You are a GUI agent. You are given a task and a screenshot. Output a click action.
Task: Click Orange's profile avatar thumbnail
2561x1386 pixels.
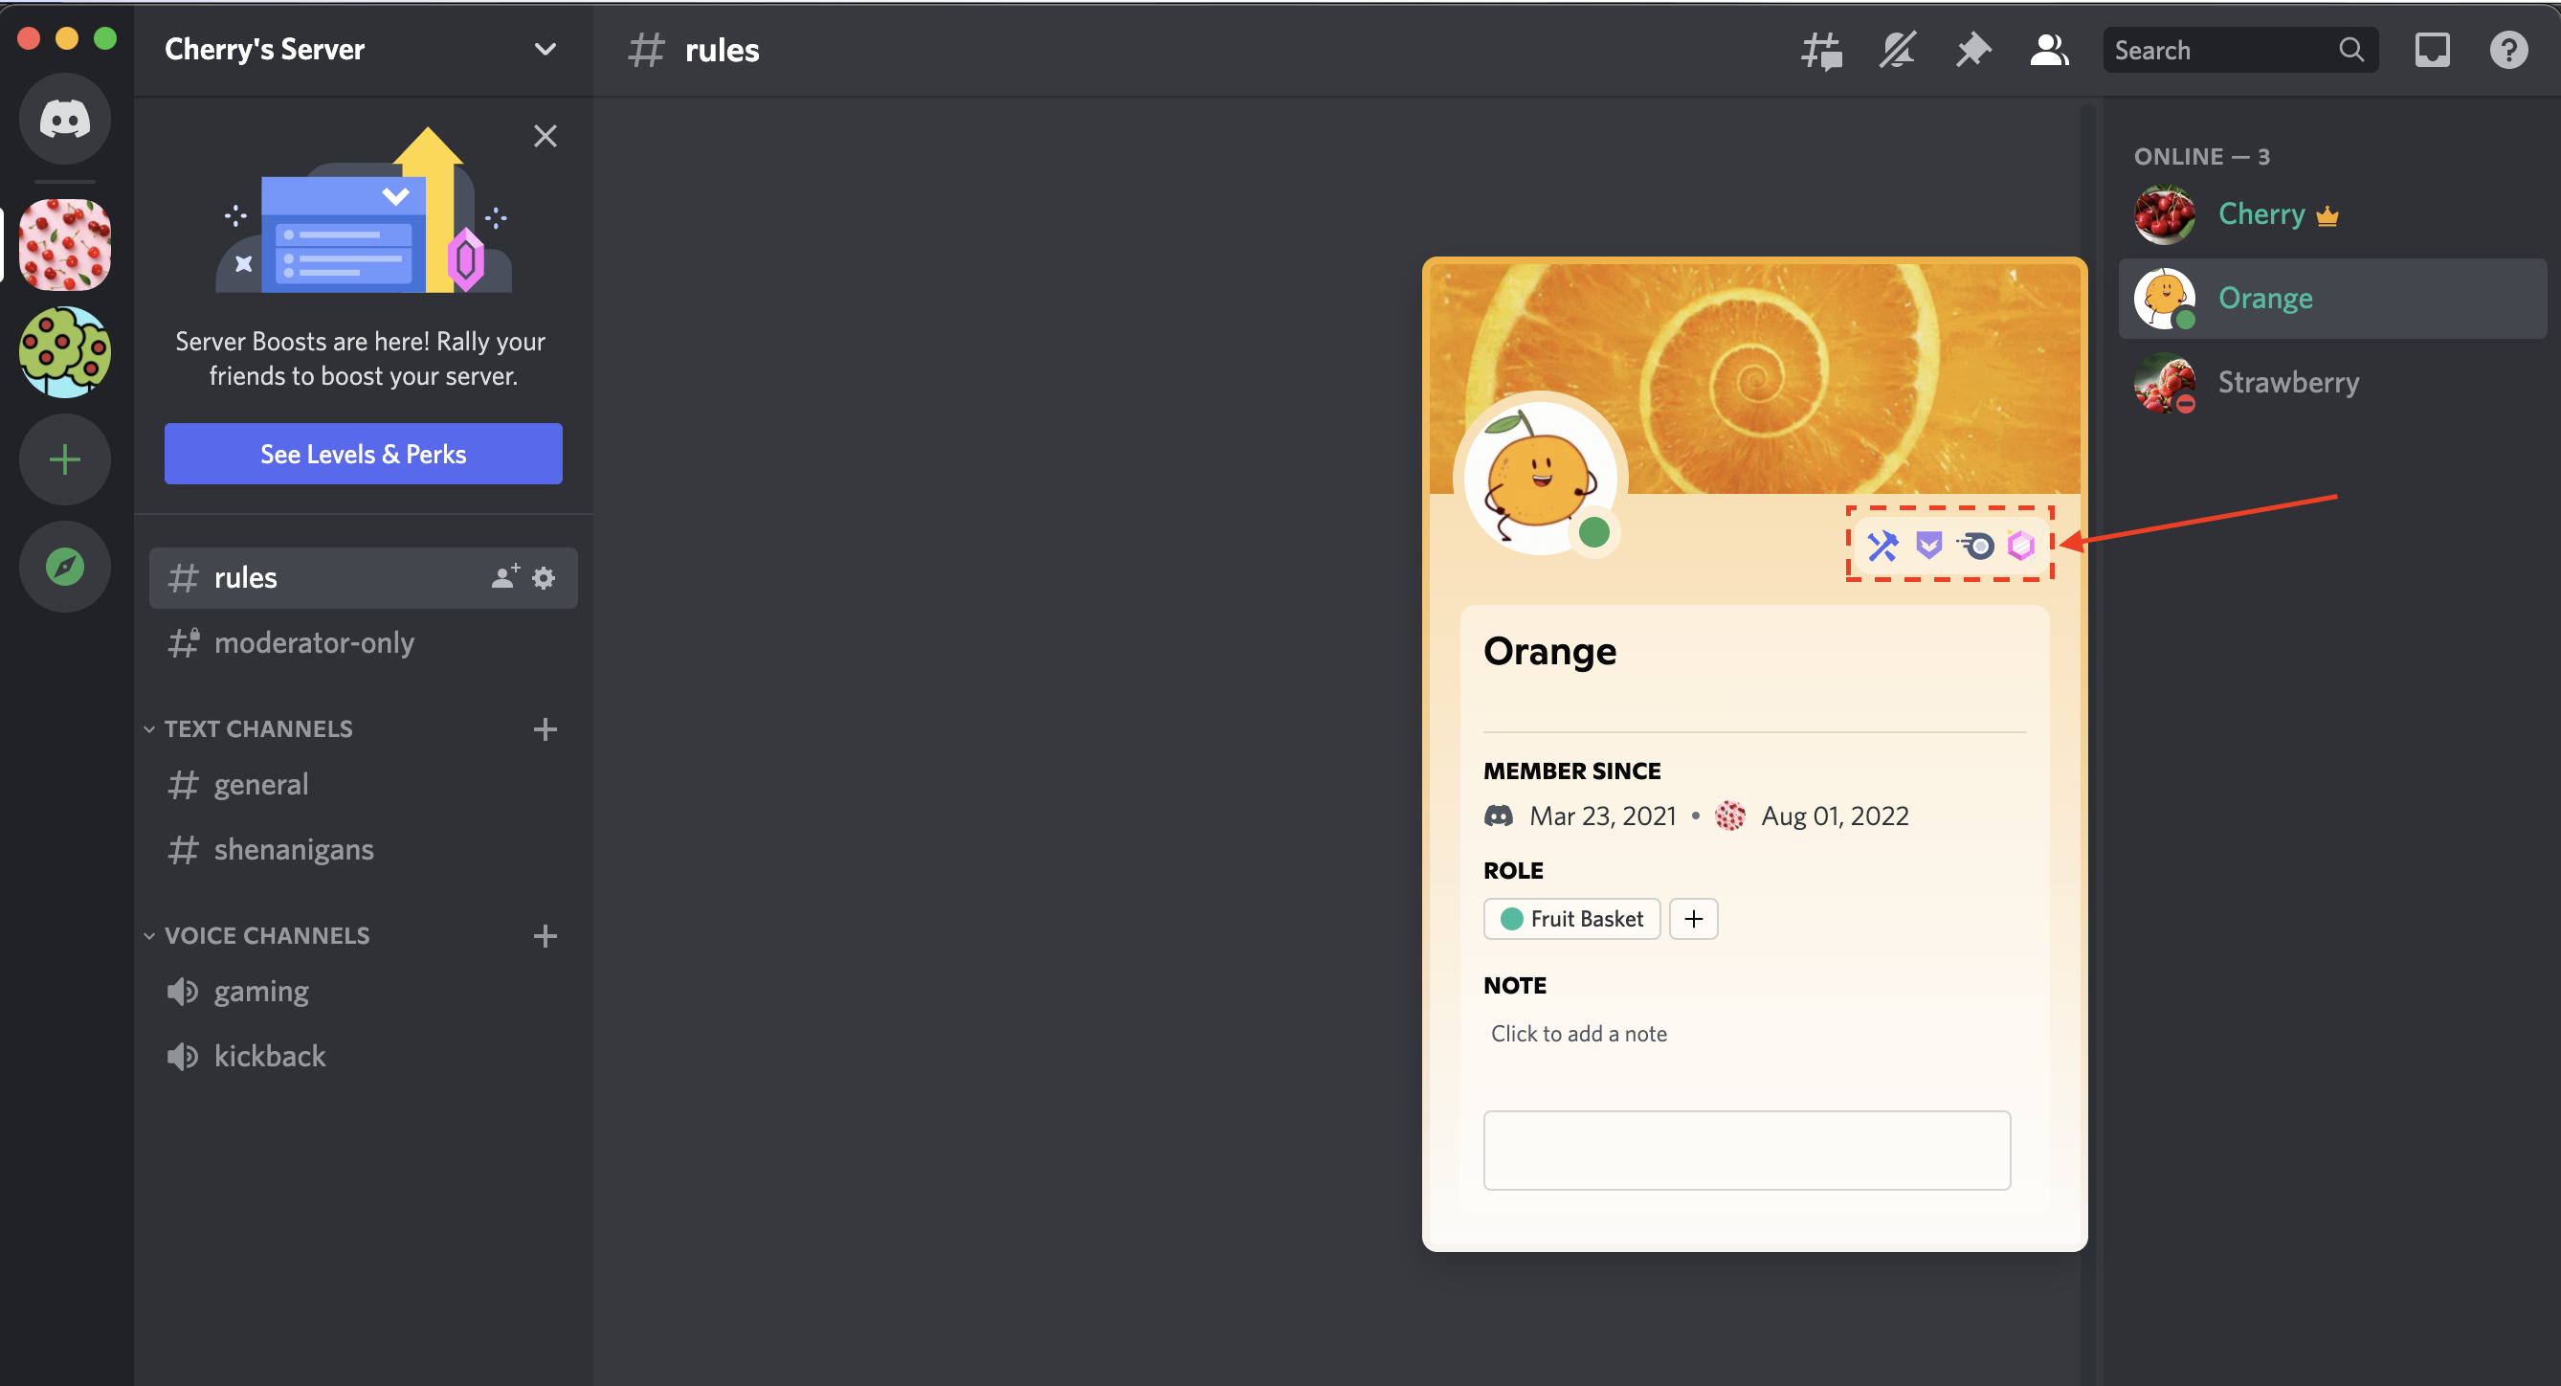(2164, 297)
